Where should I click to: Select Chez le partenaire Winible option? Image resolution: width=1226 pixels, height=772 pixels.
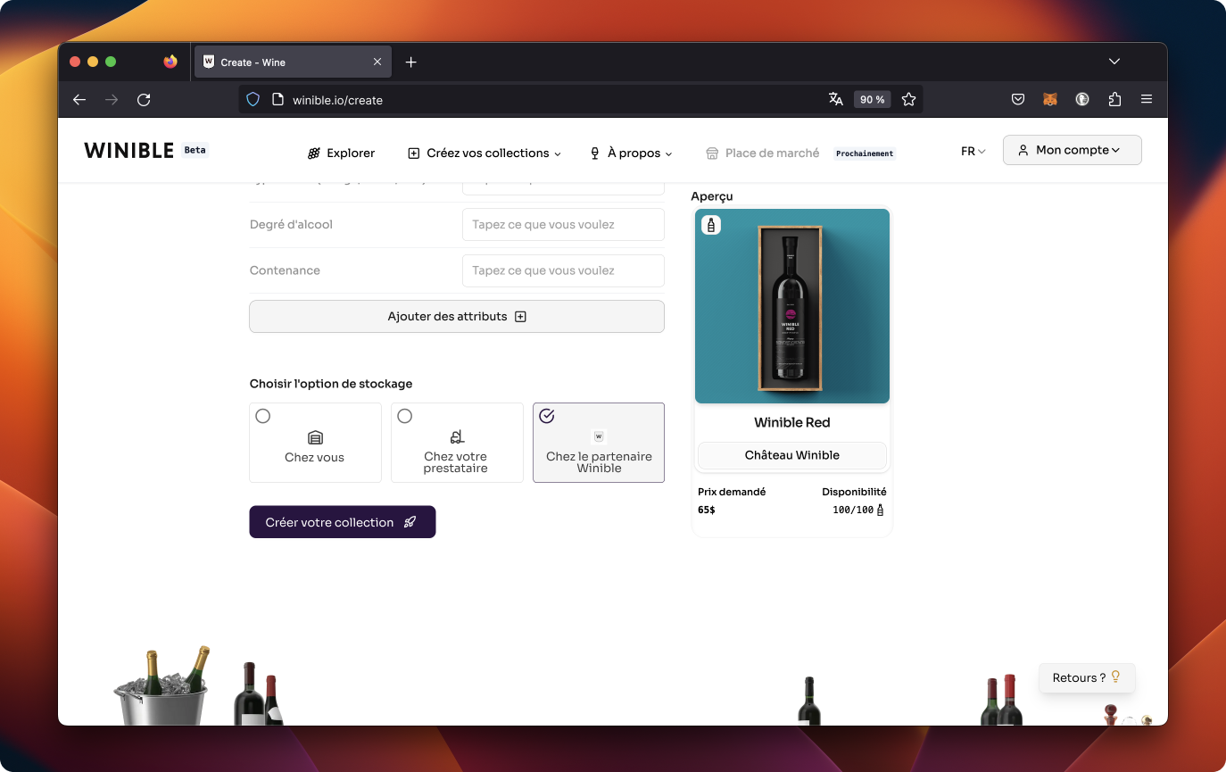coord(599,443)
